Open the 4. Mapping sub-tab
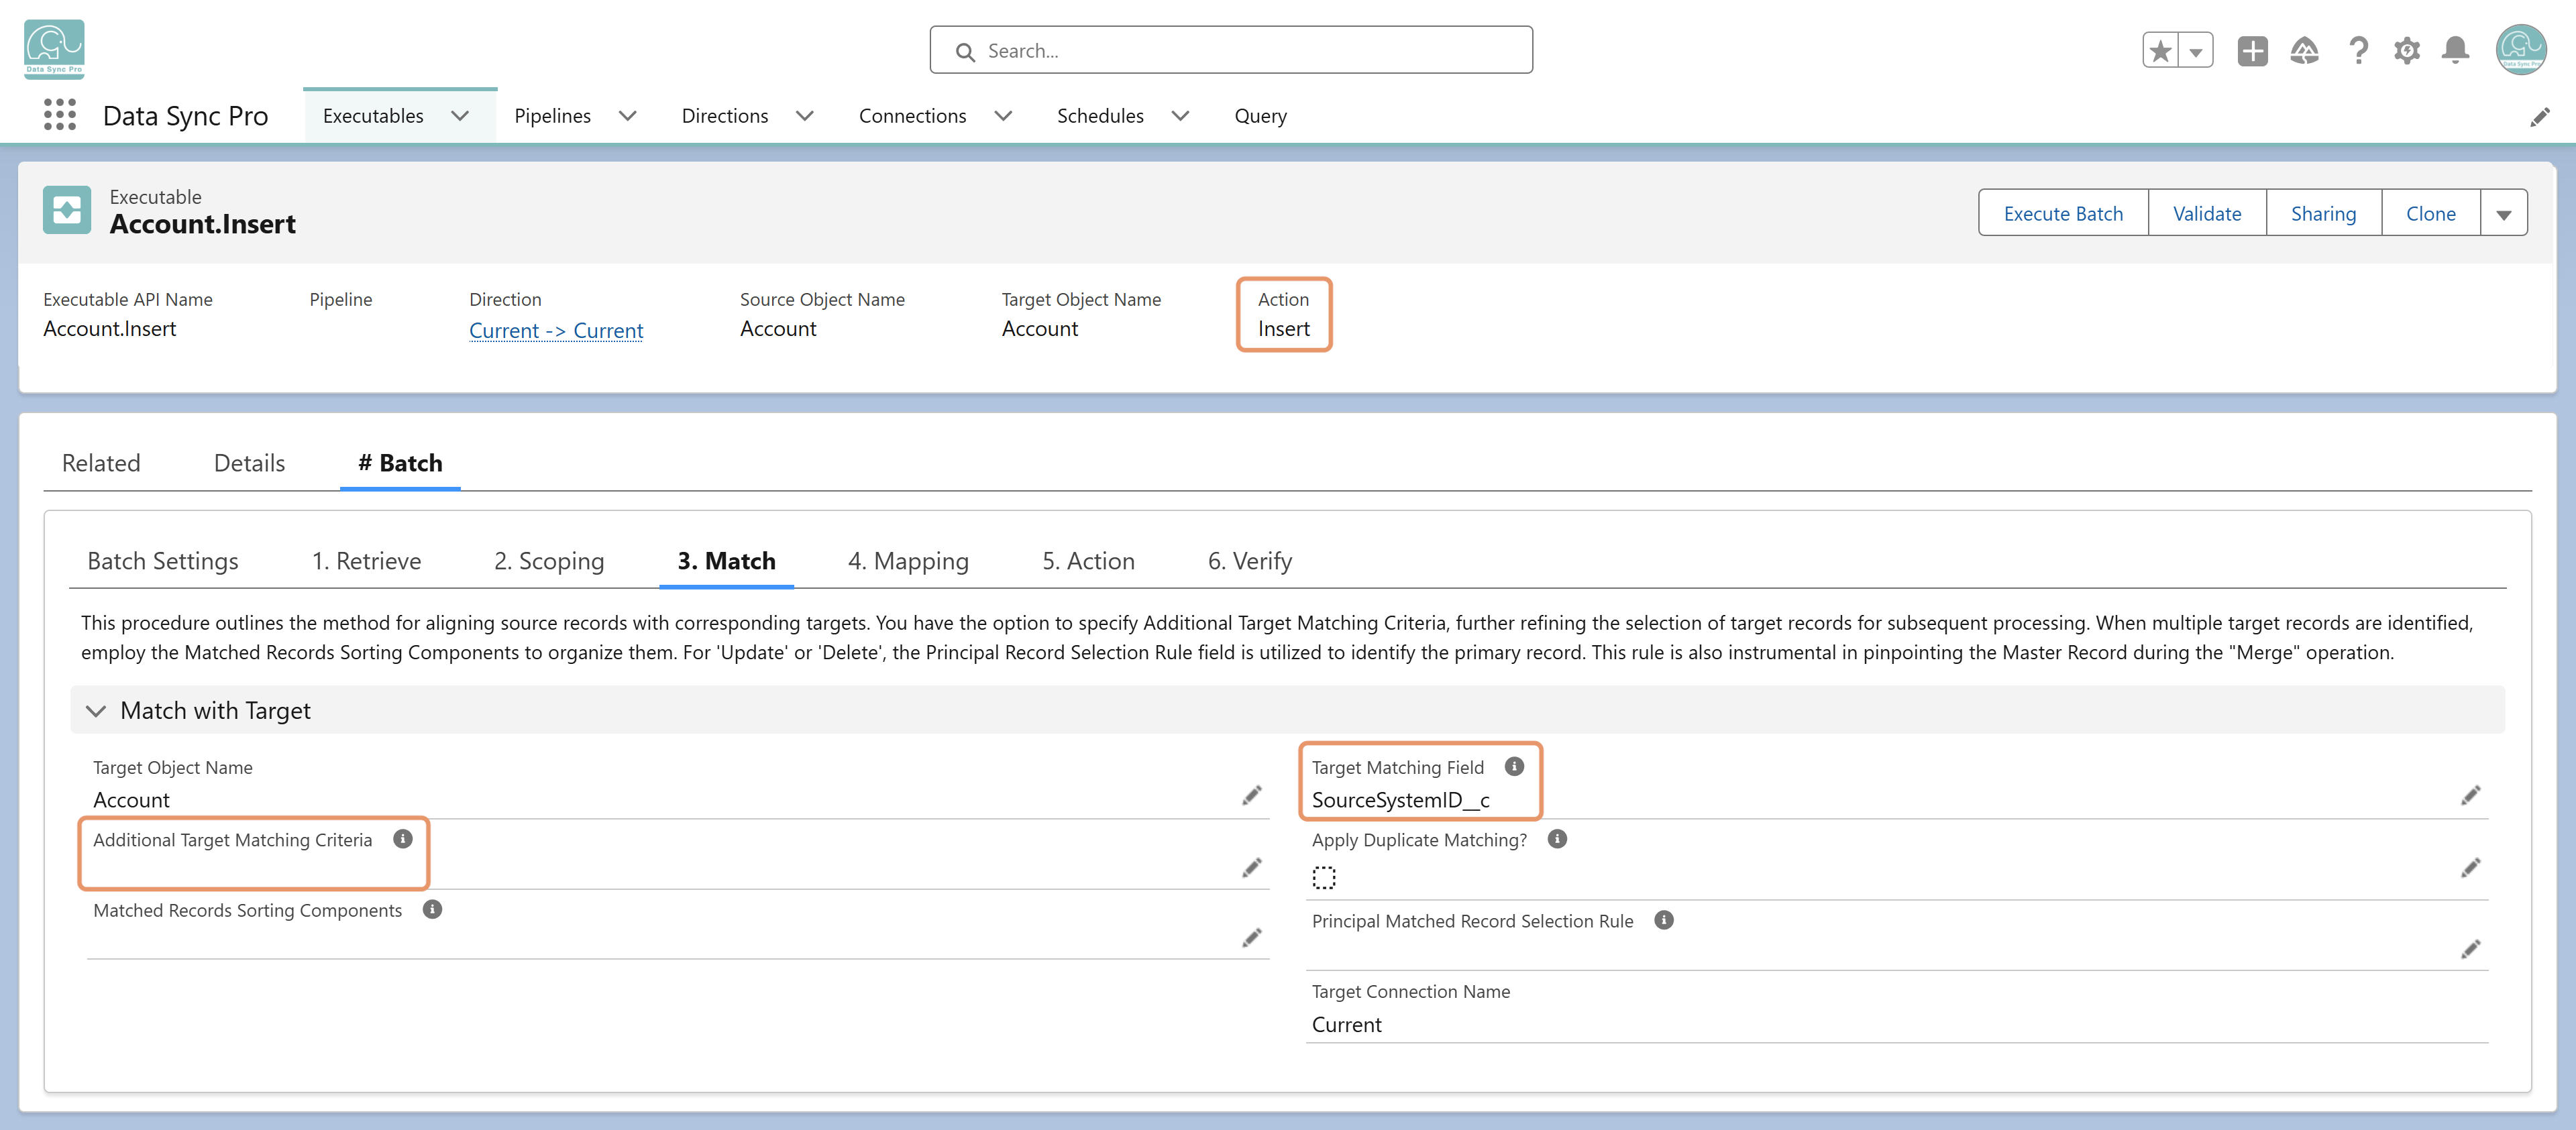The height and width of the screenshot is (1130, 2576). tap(908, 561)
